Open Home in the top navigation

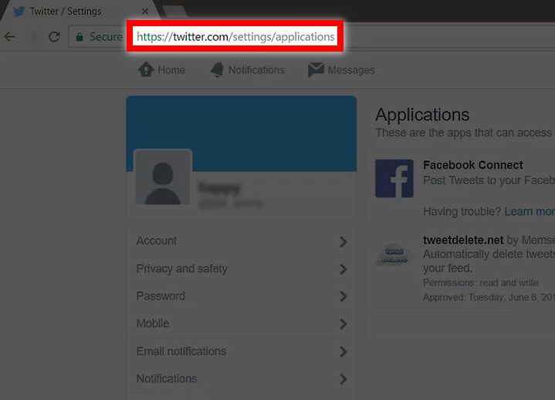tap(161, 69)
